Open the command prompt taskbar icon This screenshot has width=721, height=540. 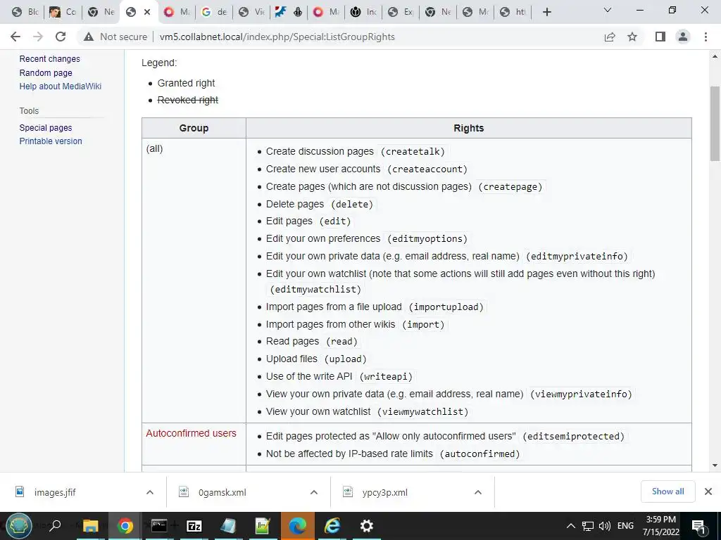(x=159, y=525)
